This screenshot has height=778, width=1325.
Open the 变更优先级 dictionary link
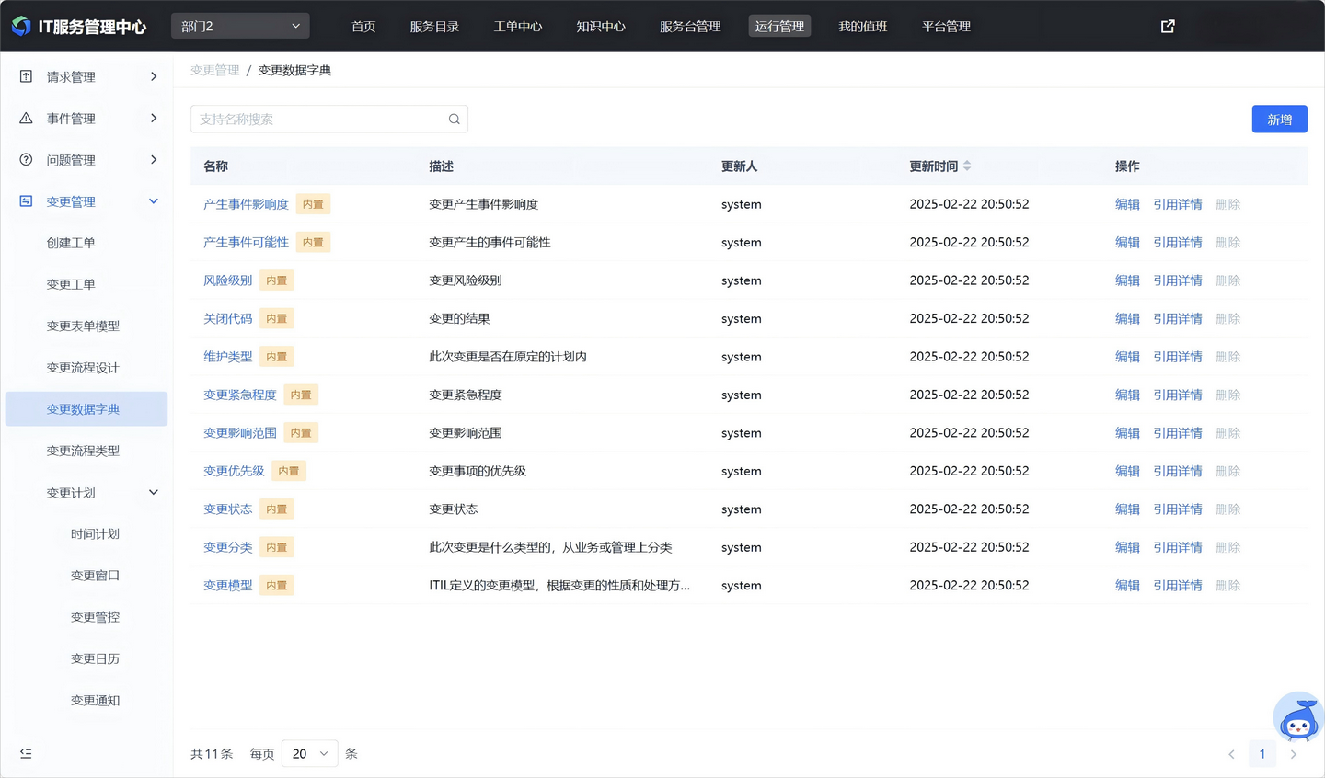[234, 471]
